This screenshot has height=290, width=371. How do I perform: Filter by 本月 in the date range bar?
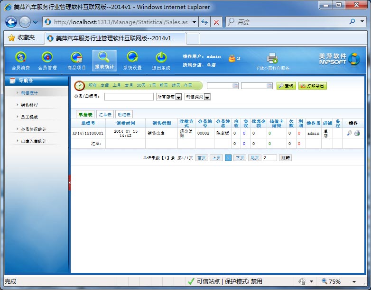[129, 85]
